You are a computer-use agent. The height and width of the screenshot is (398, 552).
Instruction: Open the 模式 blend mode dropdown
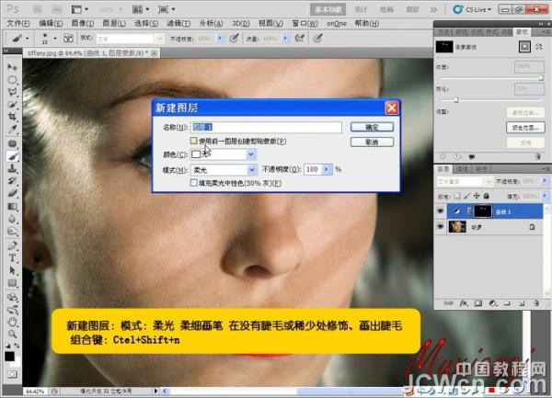pos(251,170)
